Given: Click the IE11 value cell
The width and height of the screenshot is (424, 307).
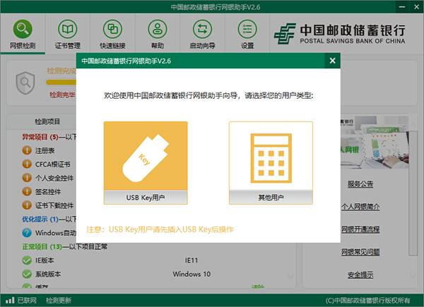Looking at the screenshot, I should pyautogui.click(x=192, y=260).
